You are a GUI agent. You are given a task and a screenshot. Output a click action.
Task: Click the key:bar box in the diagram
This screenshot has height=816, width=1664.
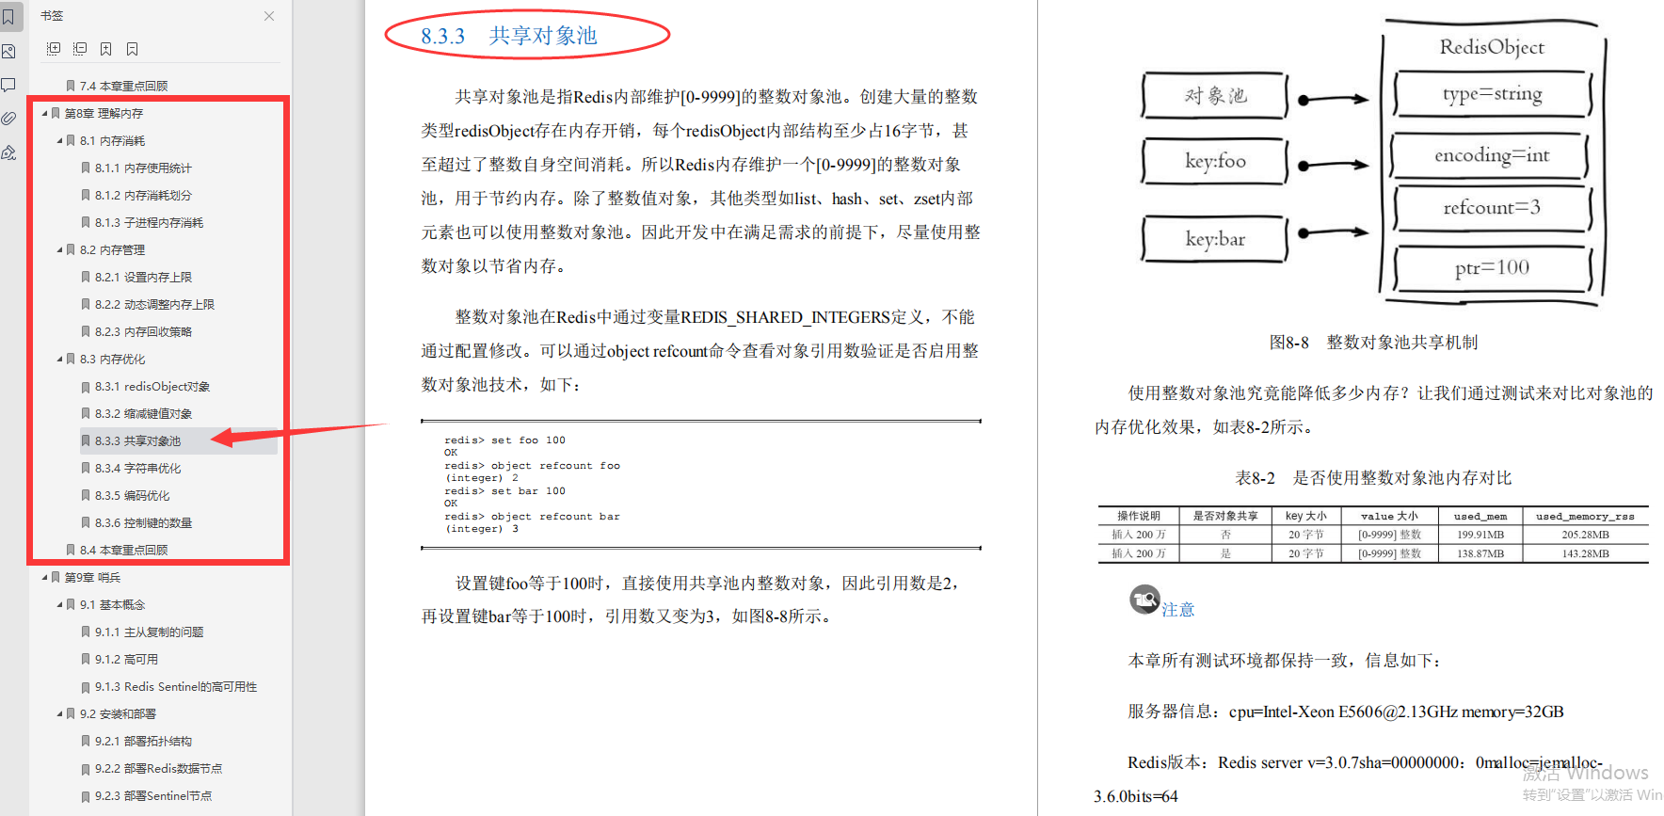coord(1214,239)
